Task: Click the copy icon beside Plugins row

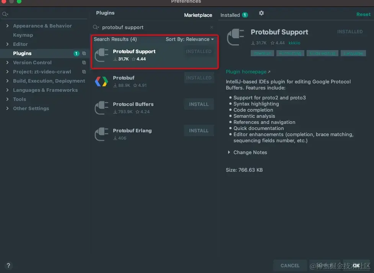Action: (84, 54)
